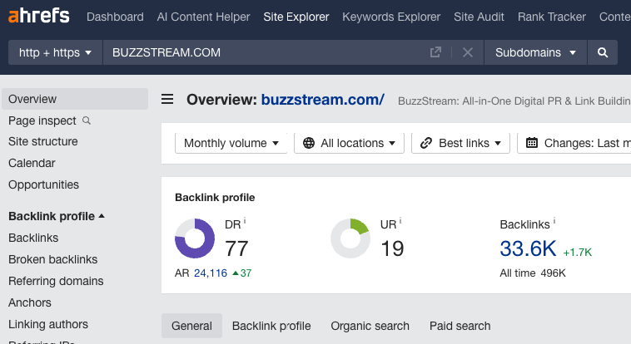Screen dimensions: 631x344
Task: Clear the URL field with X icon
Action: pos(467,52)
